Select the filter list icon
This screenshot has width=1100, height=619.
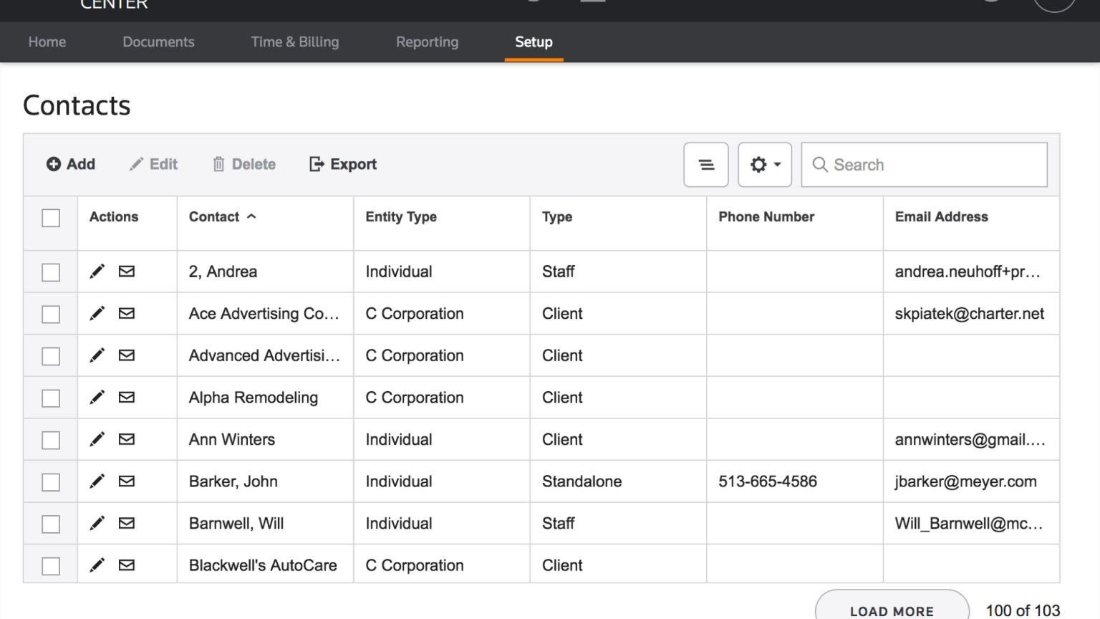[x=705, y=164]
